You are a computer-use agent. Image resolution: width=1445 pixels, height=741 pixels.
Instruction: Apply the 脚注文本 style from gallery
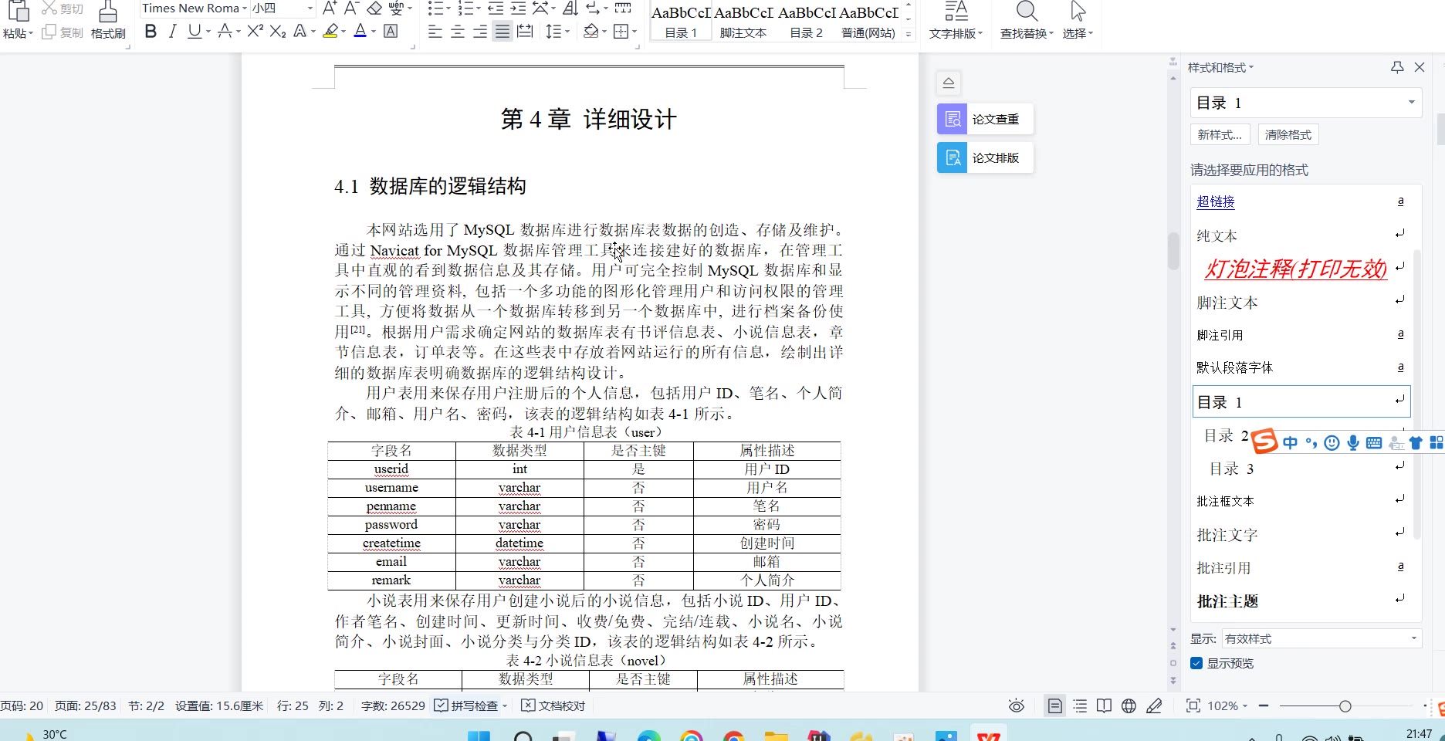click(x=743, y=20)
